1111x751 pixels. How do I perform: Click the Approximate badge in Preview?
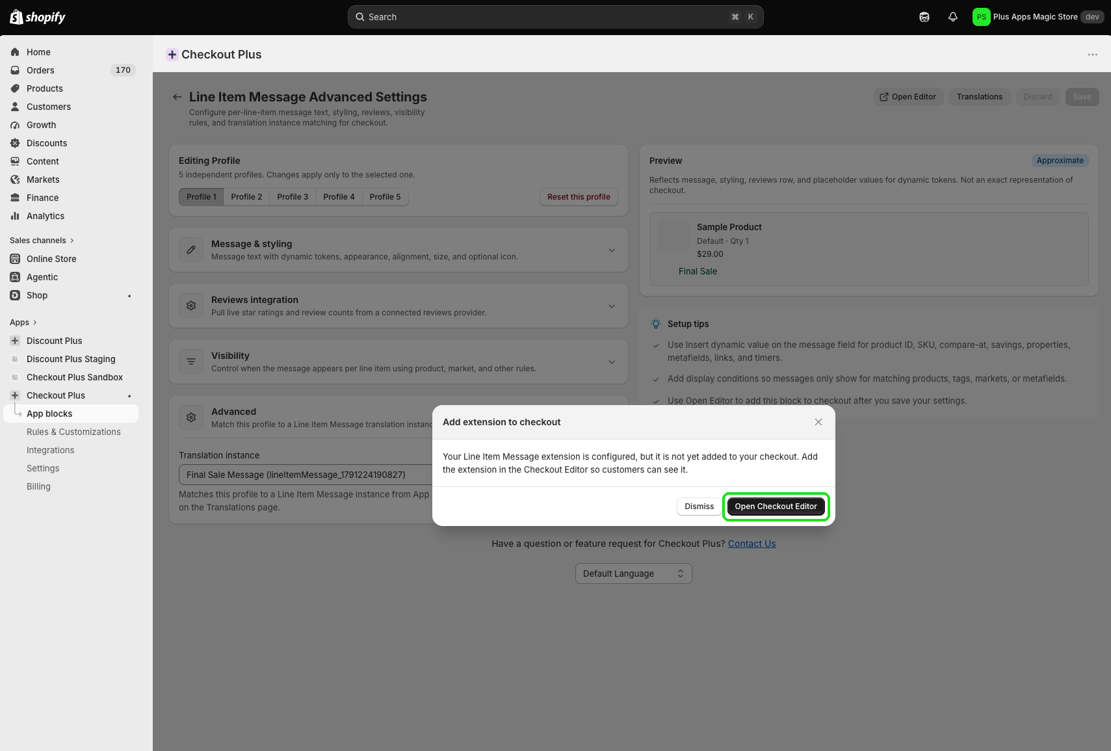pyautogui.click(x=1060, y=161)
